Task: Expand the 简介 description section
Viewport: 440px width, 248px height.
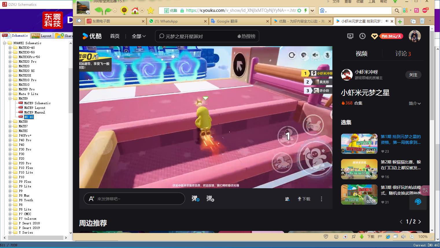Action: point(415,103)
